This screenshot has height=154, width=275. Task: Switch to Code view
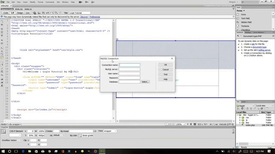pyautogui.click(x=6, y=13)
